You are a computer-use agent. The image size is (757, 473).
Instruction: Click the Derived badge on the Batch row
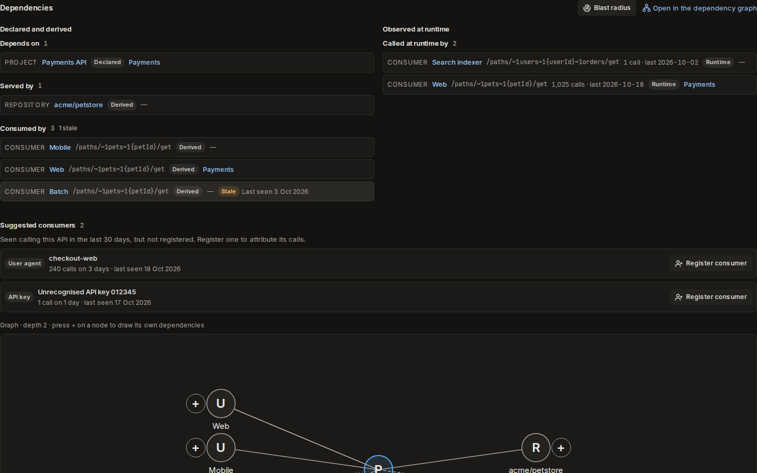click(x=188, y=192)
